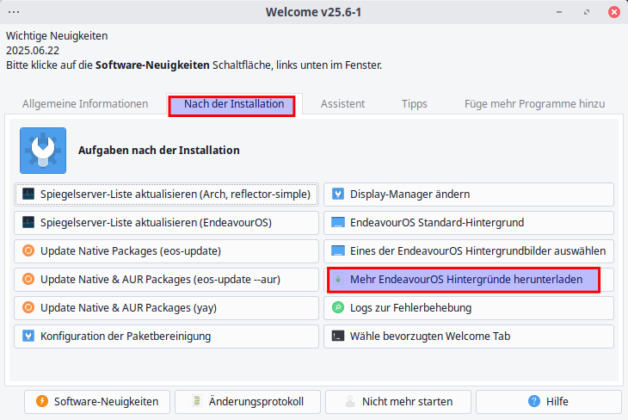Screen dimensions: 628x420
Task: Run Update Native & AUR Packages (yay)
Action: pyautogui.click(x=167, y=307)
